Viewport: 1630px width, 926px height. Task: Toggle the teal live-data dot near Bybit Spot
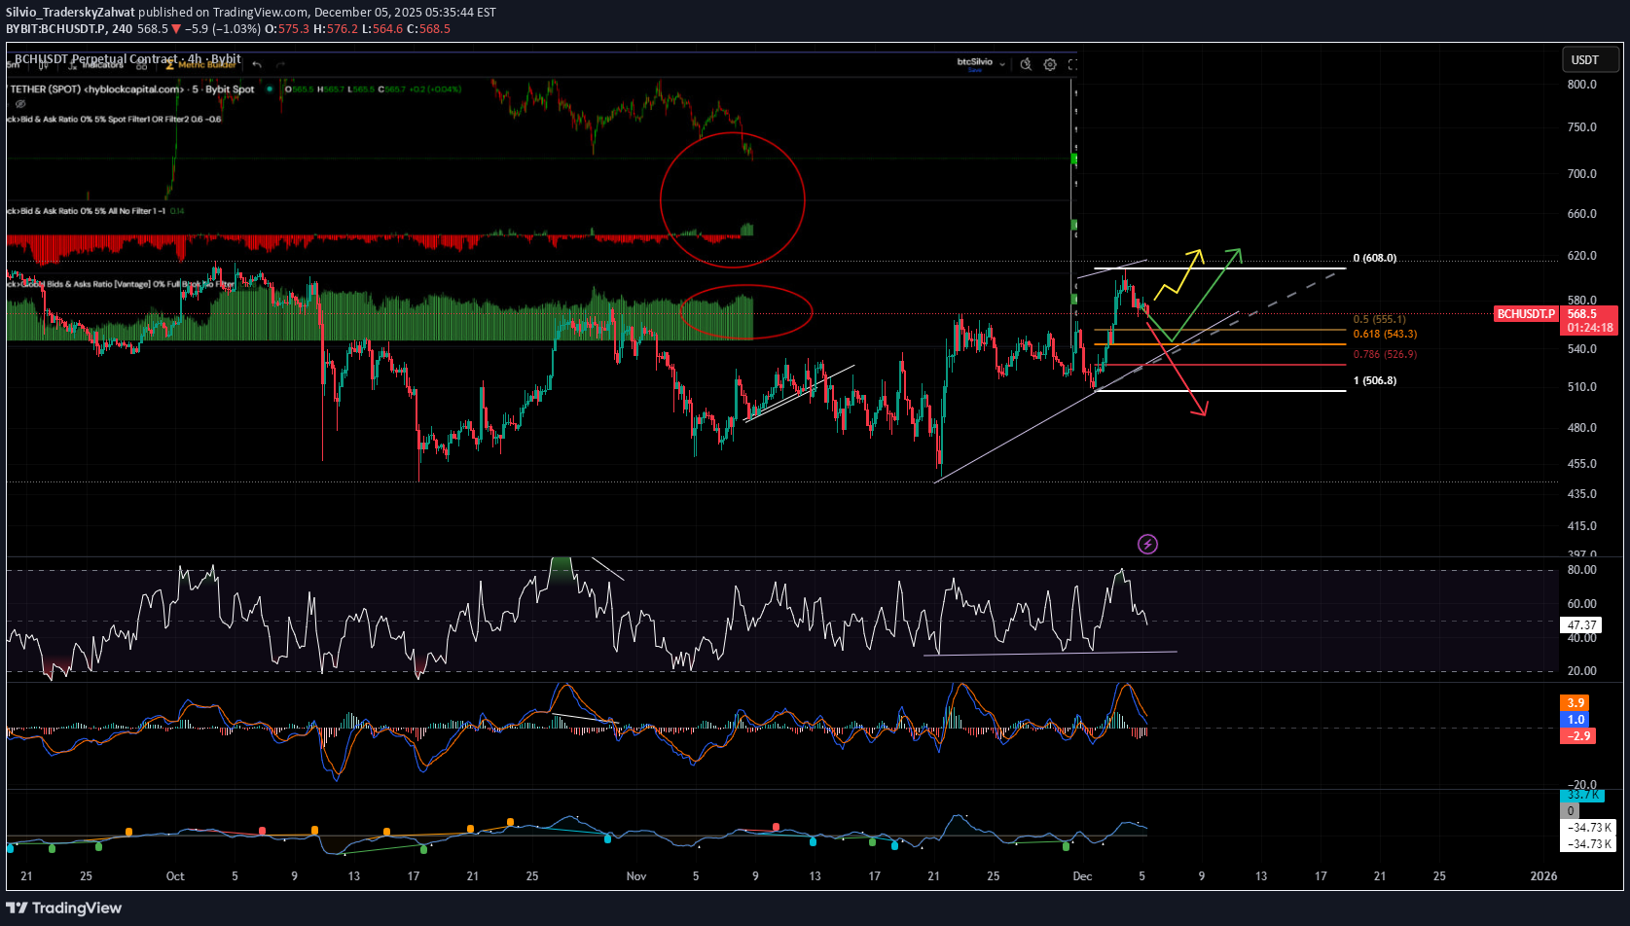271,89
